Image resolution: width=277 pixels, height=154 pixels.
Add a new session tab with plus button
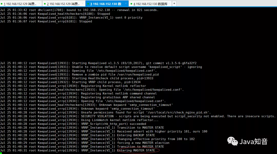pos(174,3)
